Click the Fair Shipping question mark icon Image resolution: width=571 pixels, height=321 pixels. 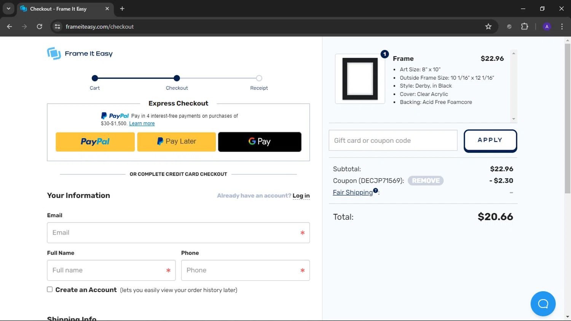[376, 190]
